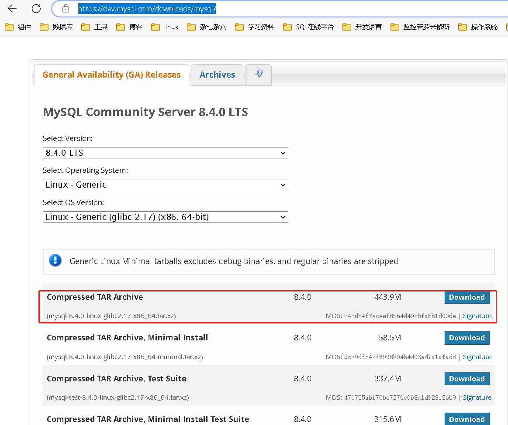Click the 443.9M file size value
The width and height of the screenshot is (508, 425).
point(387,297)
